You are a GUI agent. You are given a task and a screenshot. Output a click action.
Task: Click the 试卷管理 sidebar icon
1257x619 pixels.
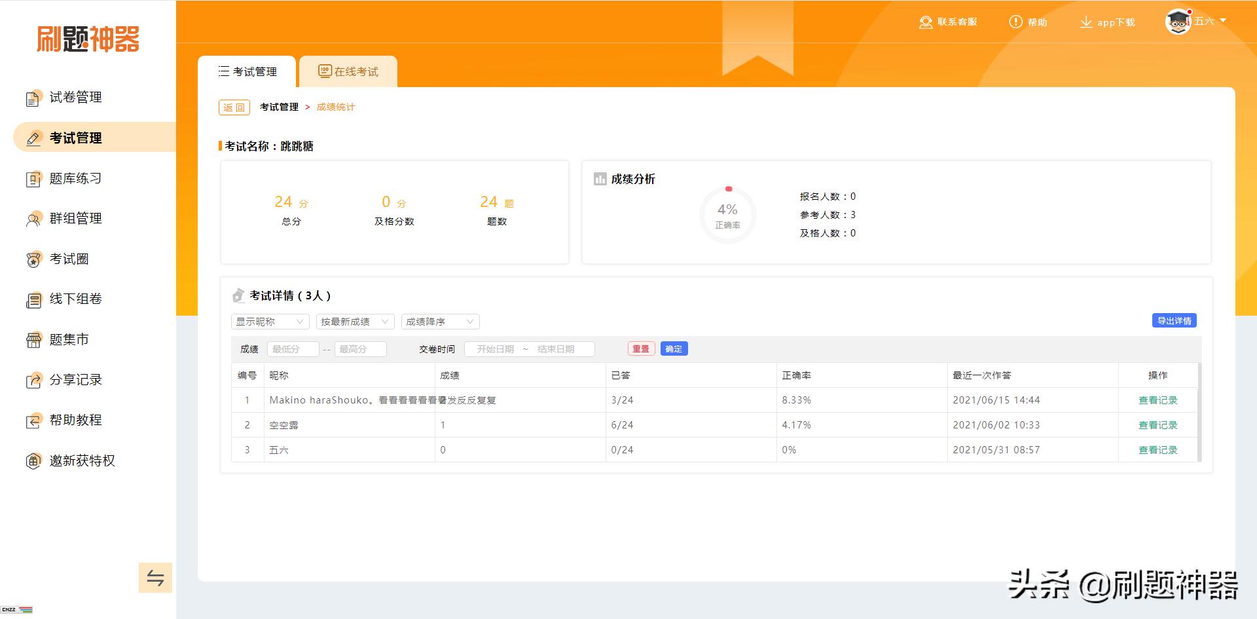(x=33, y=98)
